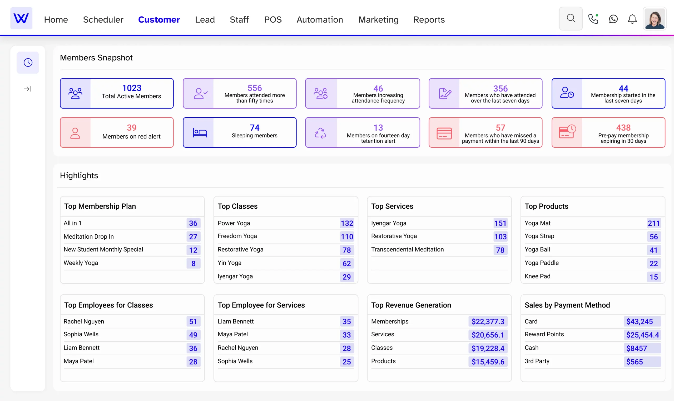674x401 pixels.
Task: Click Yoga Mat product row
Action: (593, 223)
